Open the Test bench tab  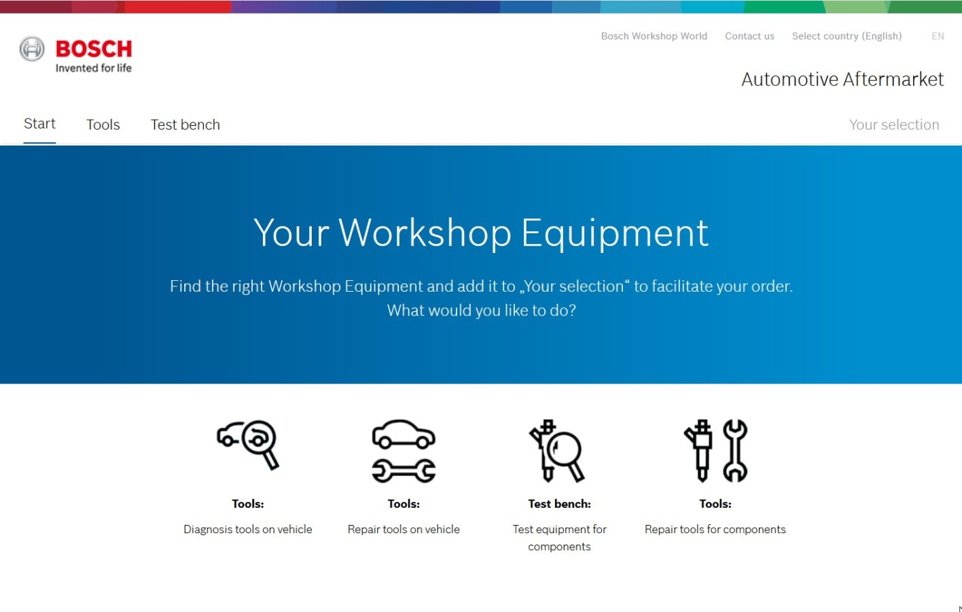click(185, 124)
